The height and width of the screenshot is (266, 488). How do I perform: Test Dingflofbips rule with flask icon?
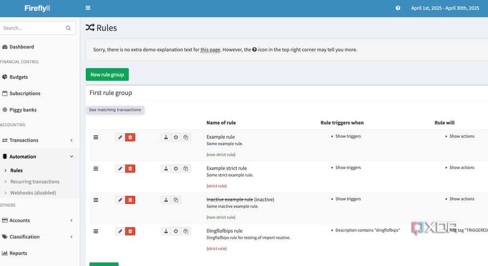[166, 231]
